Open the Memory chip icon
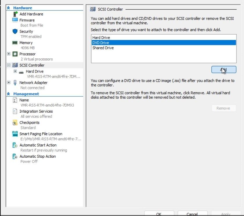This screenshot has height=216, width=244. (15, 43)
